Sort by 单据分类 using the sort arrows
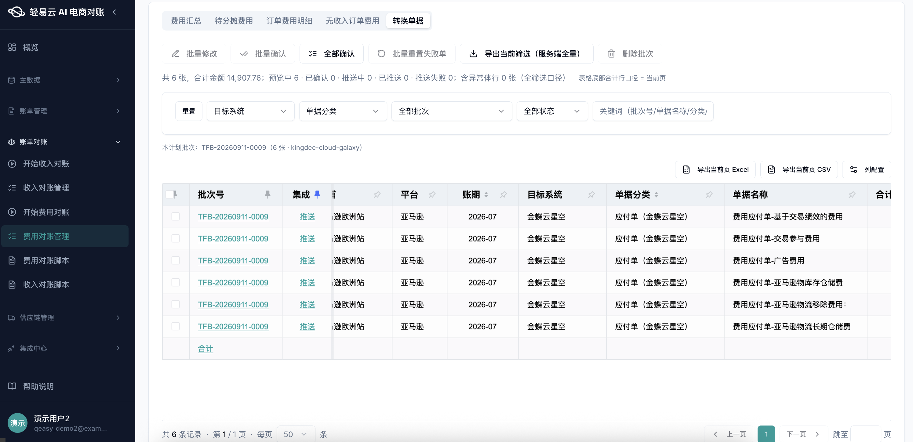The image size is (913, 442). pyautogui.click(x=657, y=194)
